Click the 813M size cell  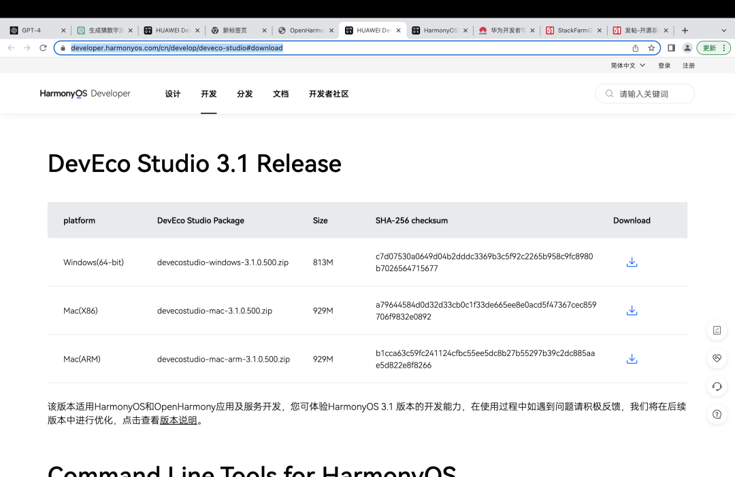[x=323, y=262]
